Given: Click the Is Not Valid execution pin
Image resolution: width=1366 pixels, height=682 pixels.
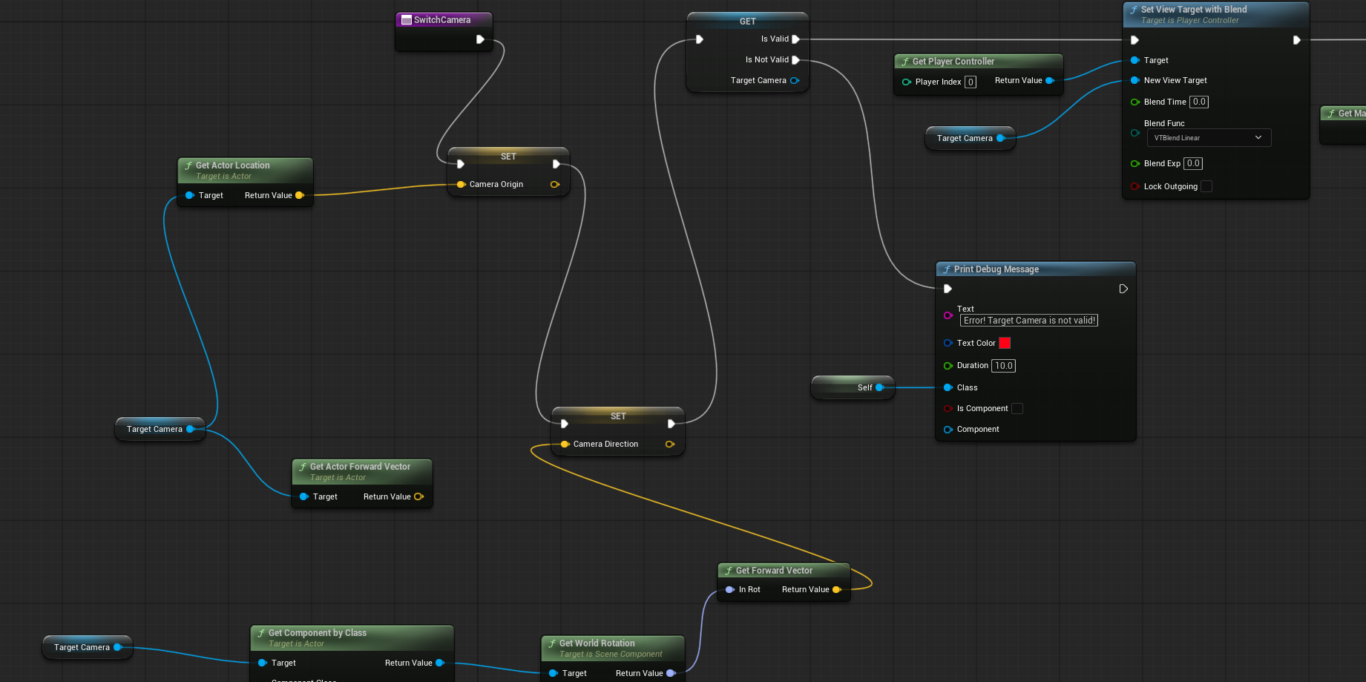Looking at the screenshot, I should 795,60.
